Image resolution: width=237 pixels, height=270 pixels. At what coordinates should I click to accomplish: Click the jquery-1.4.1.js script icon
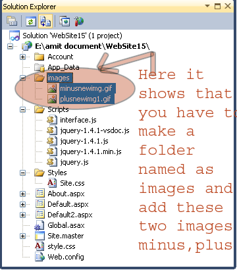tap(52, 141)
